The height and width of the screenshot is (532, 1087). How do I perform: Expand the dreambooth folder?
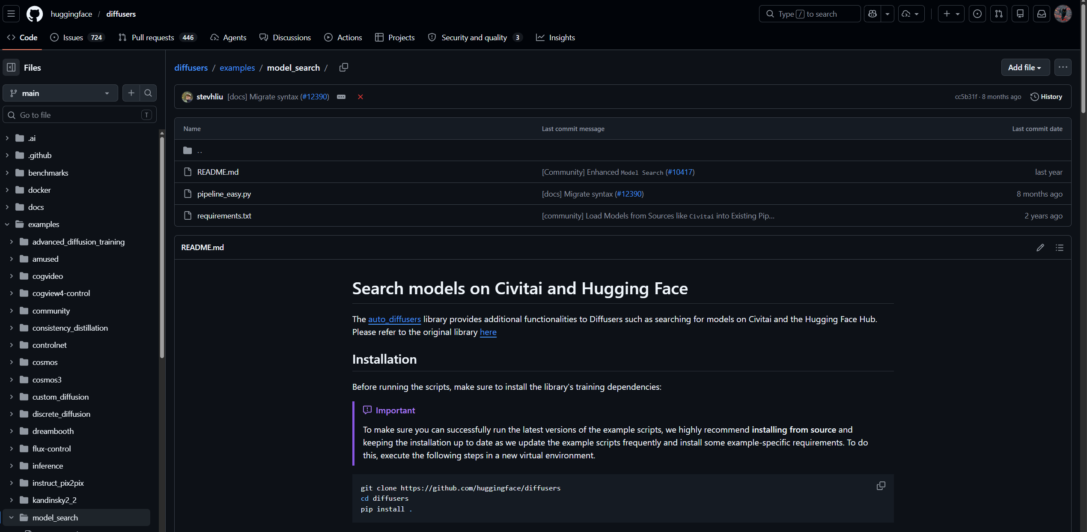[x=12, y=431]
